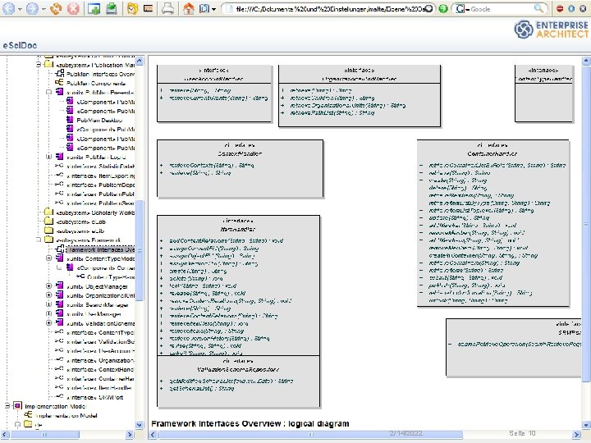
Task: Click the diagram pane horizontal scrollbar thumb
Action: 310,434
